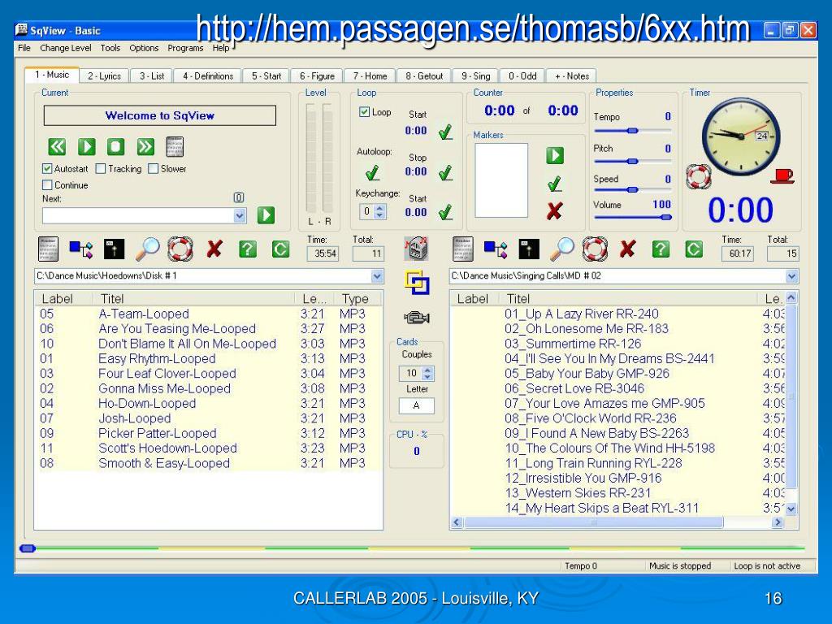Click the right list horizontal scrollbar
This screenshot has width=832, height=624.
(618, 522)
